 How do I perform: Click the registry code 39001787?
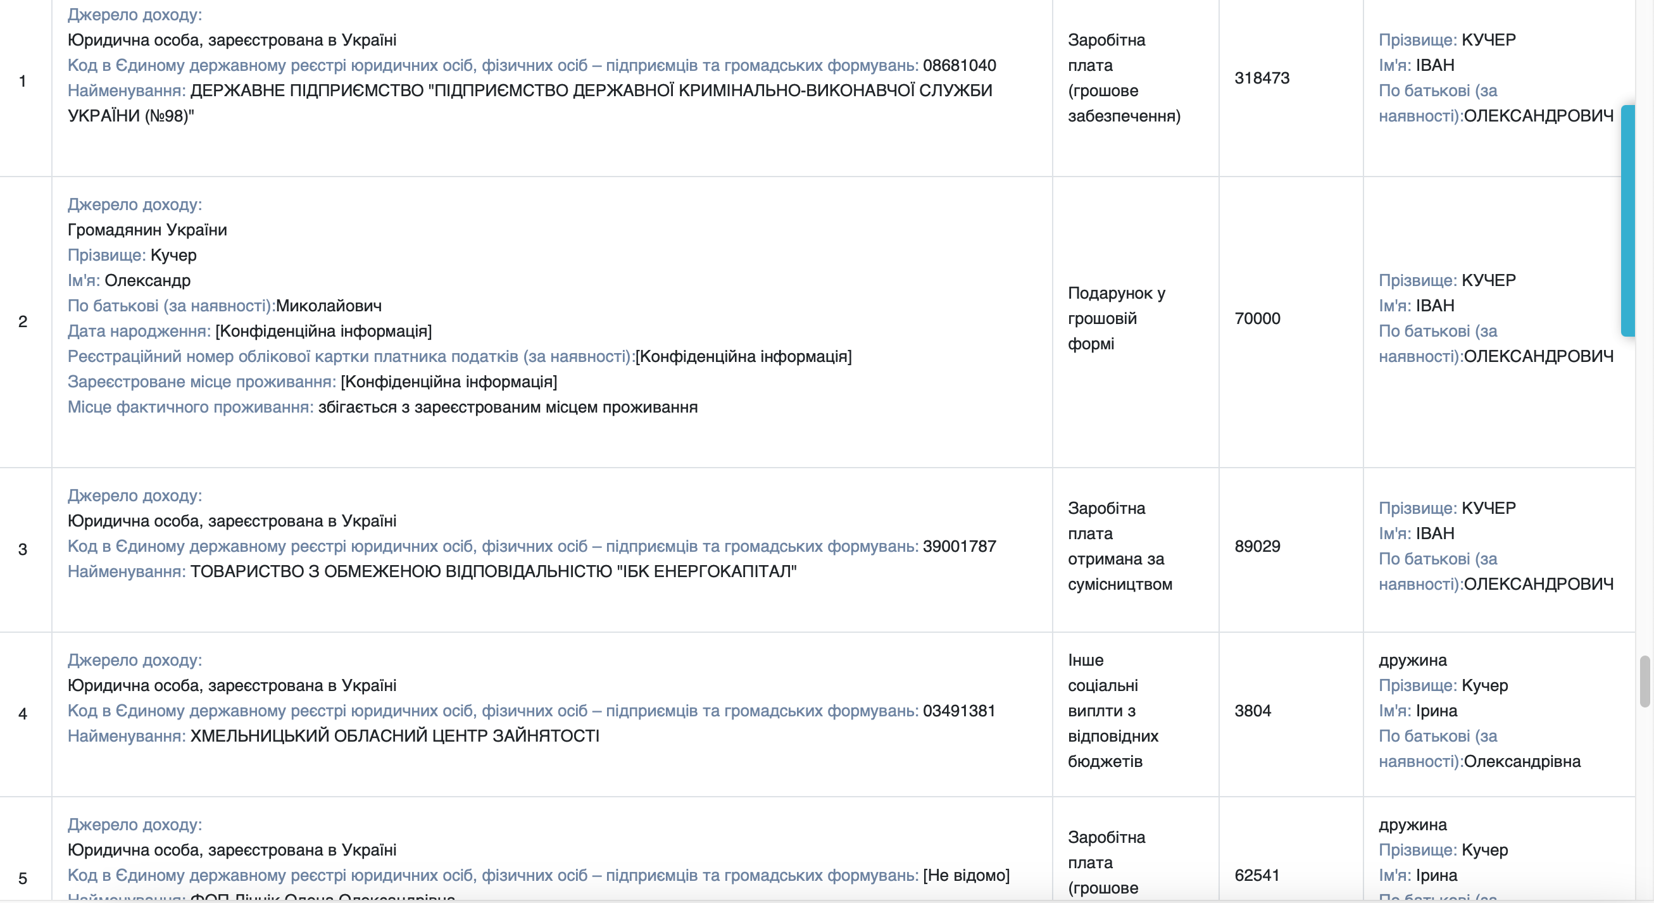pyautogui.click(x=959, y=546)
